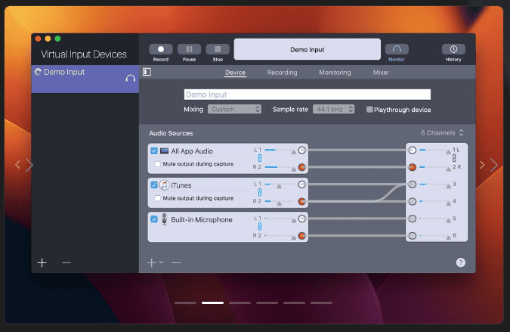Add a new virtual input device

pyautogui.click(x=42, y=262)
